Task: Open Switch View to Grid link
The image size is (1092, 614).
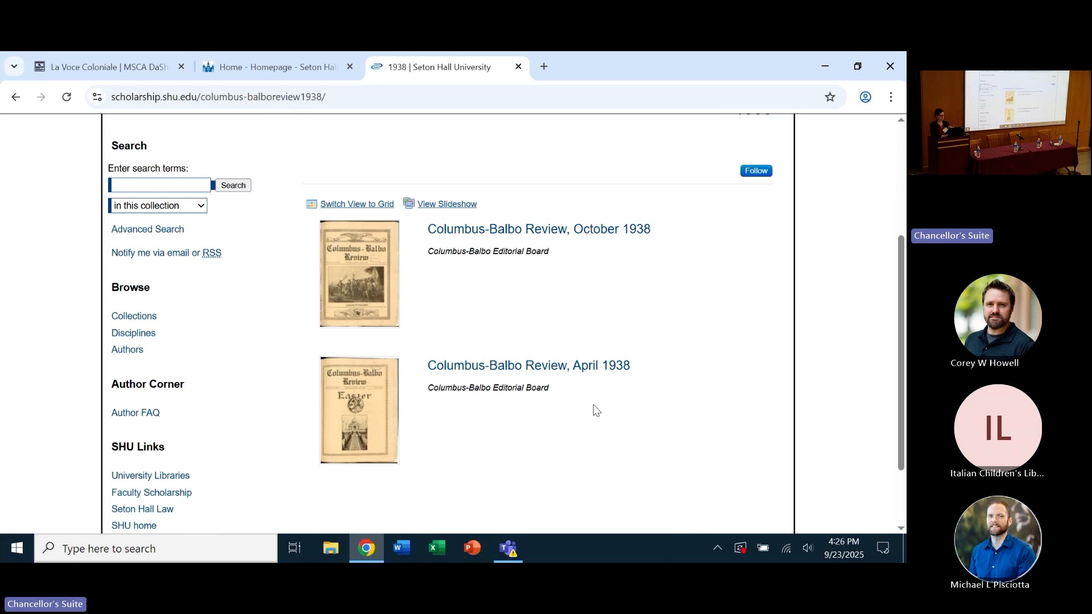Action: tap(357, 204)
